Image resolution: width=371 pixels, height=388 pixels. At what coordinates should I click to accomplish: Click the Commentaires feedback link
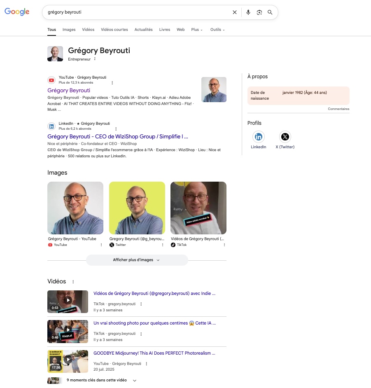[x=338, y=109]
